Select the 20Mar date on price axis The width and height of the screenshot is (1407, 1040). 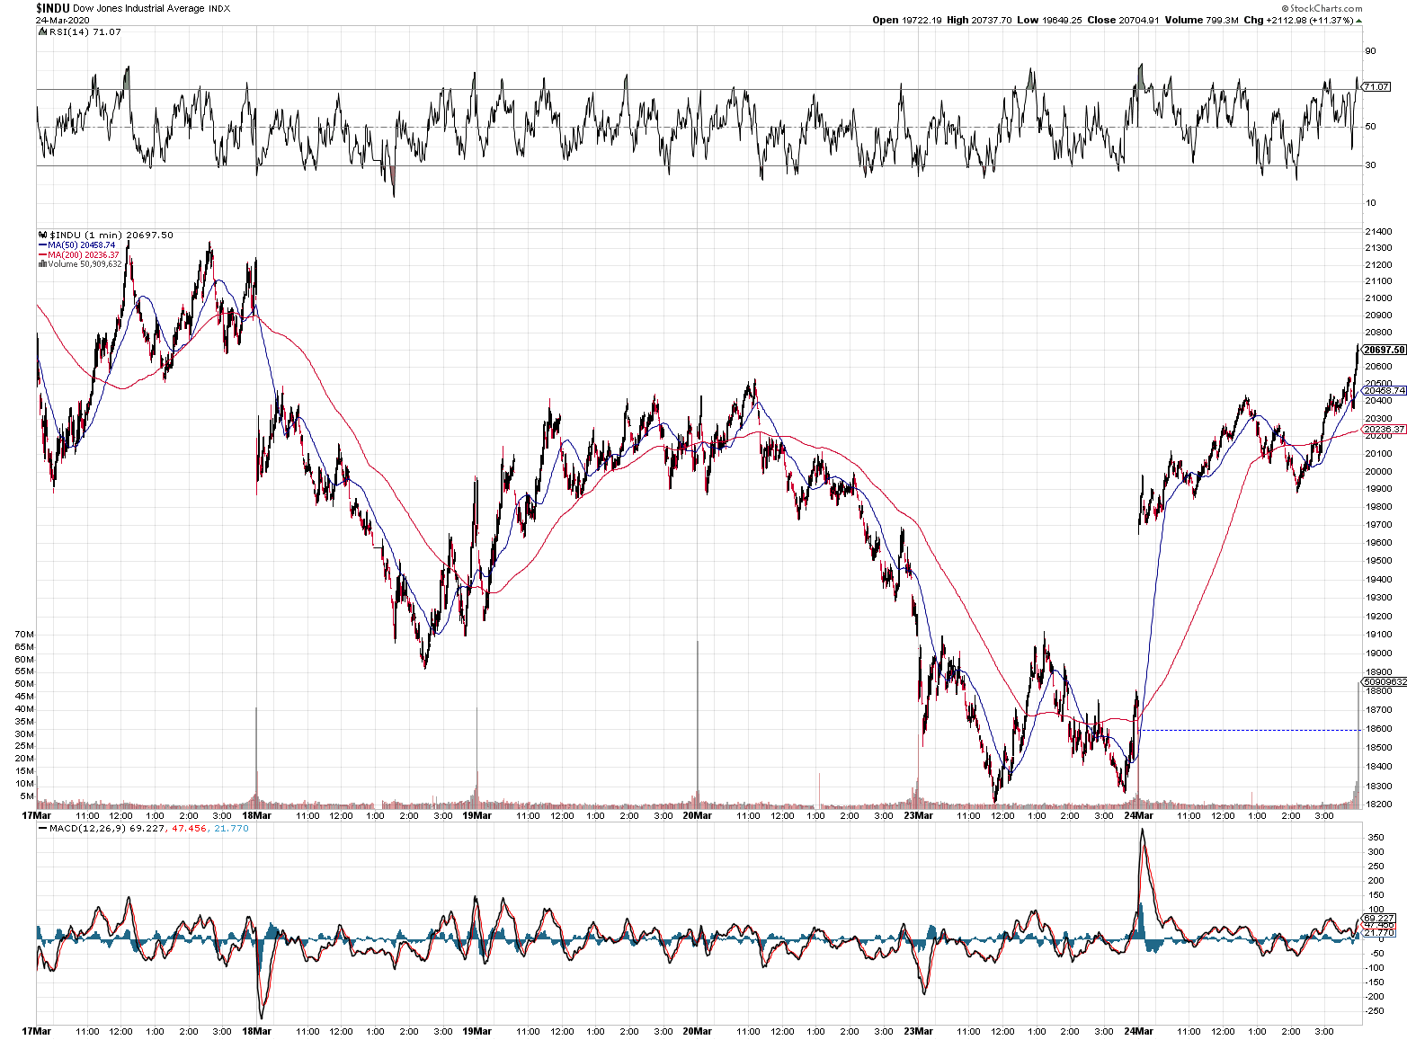697,816
